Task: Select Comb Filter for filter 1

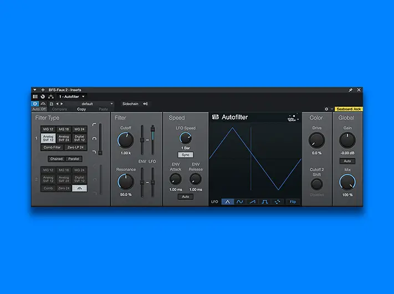Action: [52, 147]
